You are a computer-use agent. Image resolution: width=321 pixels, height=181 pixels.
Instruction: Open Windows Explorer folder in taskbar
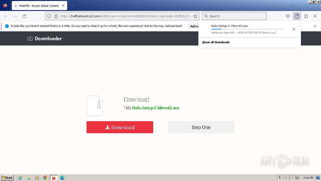[28, 178]
